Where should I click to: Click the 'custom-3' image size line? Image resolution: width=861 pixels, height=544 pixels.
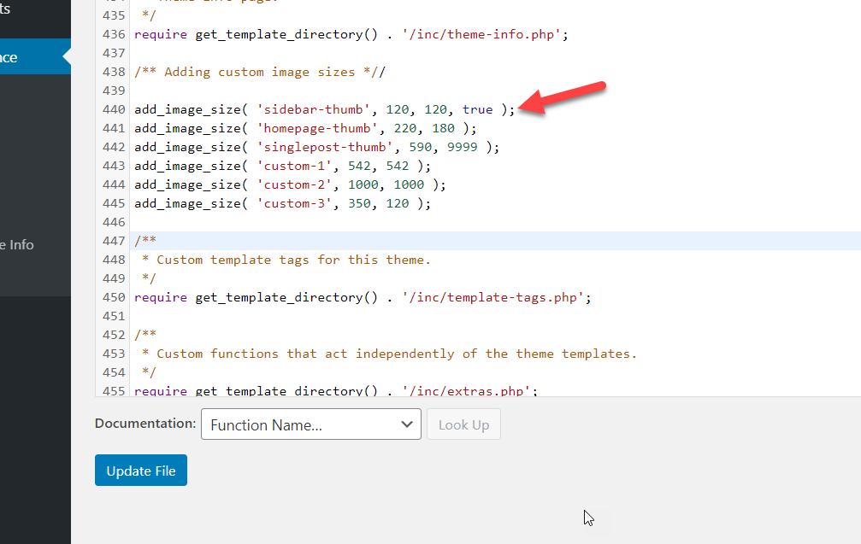283,203
